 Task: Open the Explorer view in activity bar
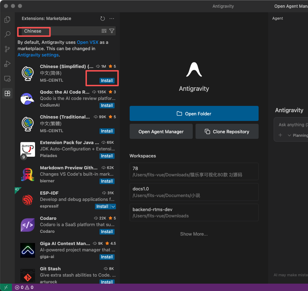click(7, 20)
